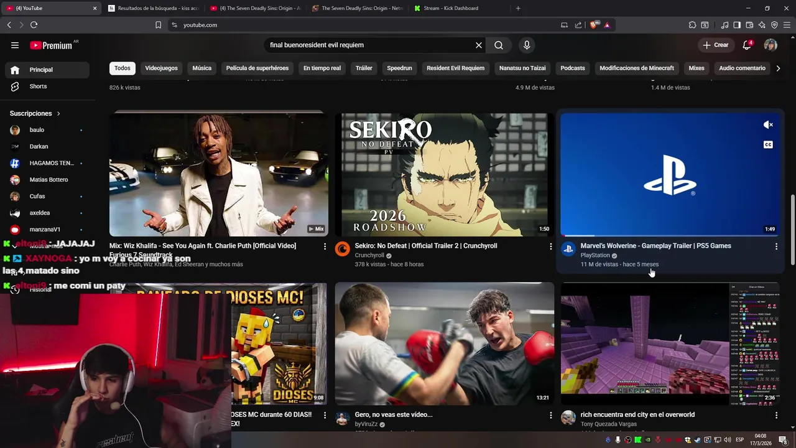
Task: Seek on the Wolverine preview progress bar
Action: (x=670, y=235)
